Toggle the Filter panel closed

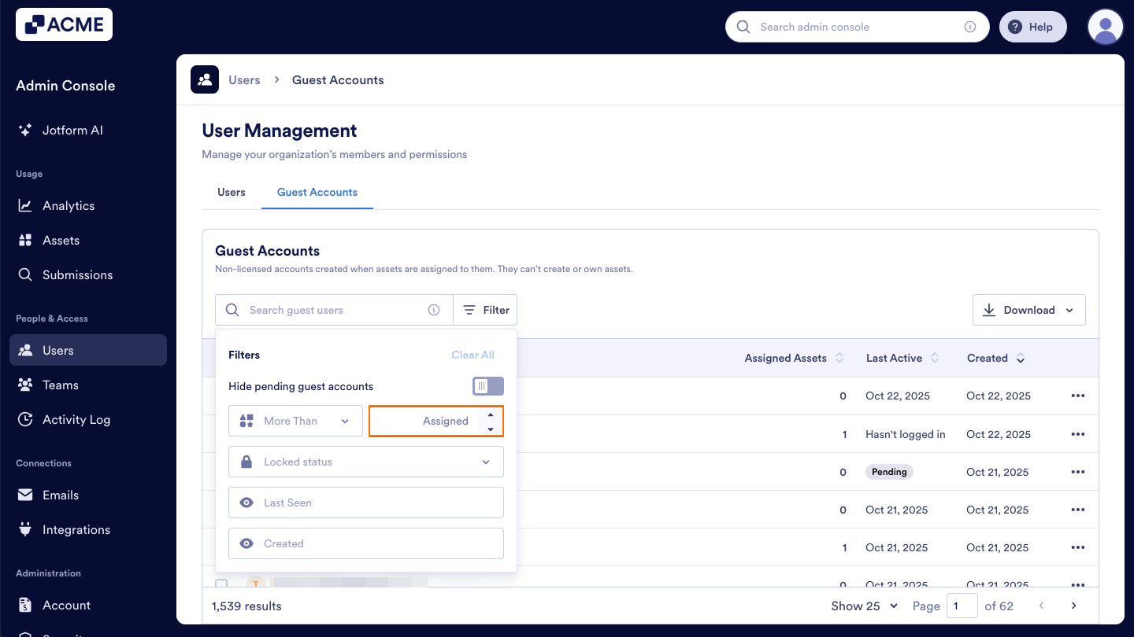click(485, 309)
